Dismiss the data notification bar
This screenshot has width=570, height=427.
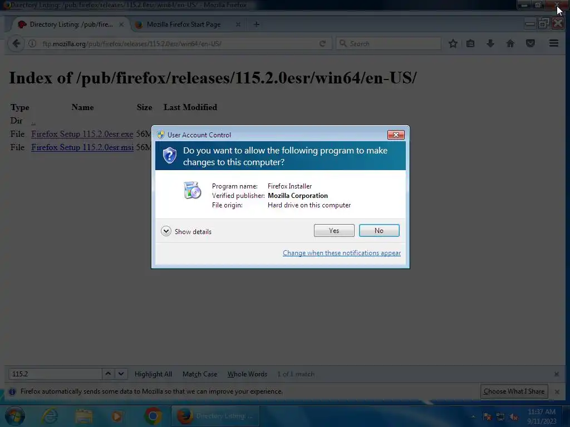pos(557,391)
